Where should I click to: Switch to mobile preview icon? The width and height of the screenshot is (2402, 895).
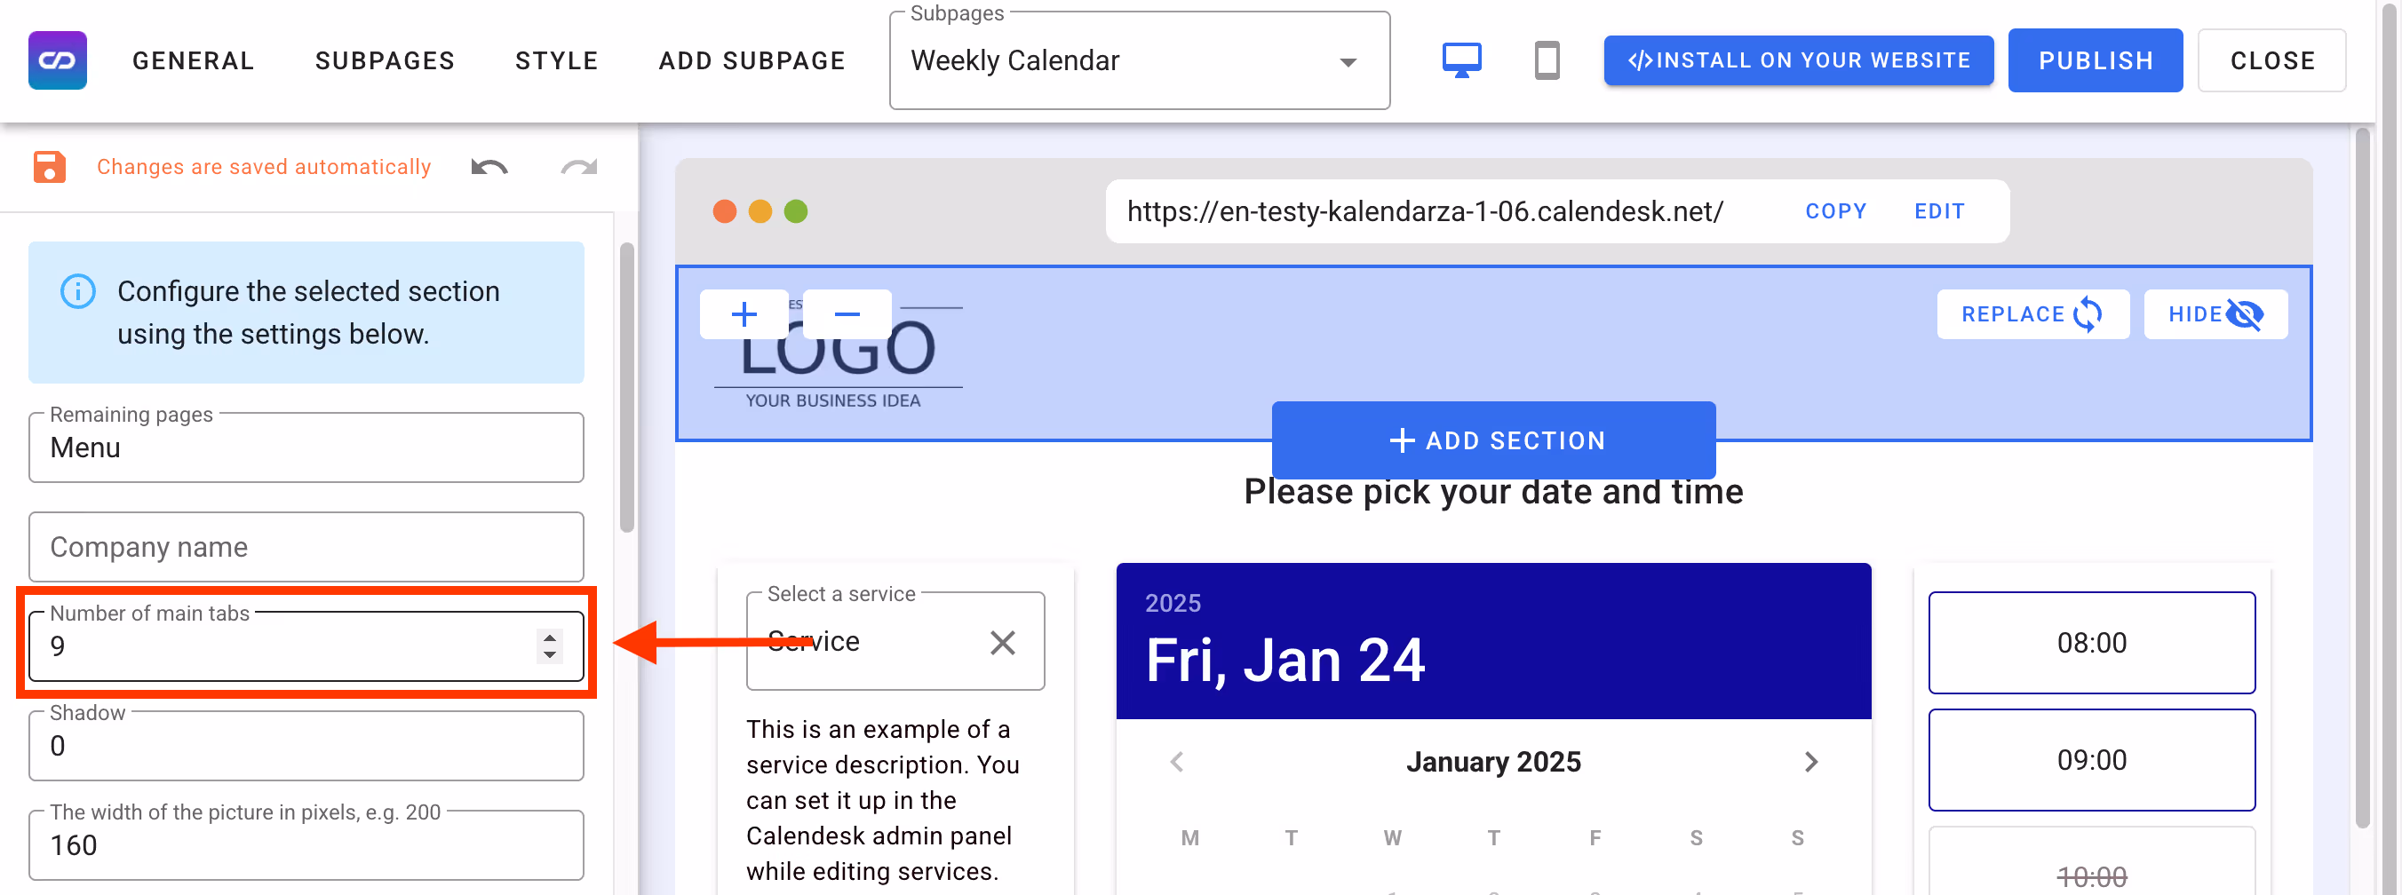tap(1547, 59)
